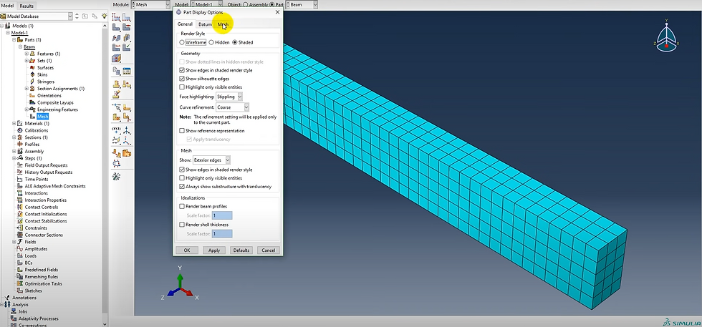Screen dimensions: 702x327
Task: Select the Create Datum CSYS tool
Action: [x=127, y=140]
